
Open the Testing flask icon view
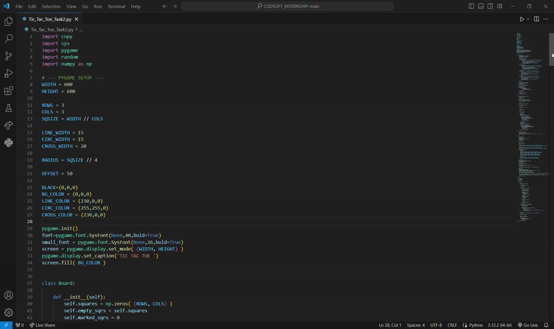pos(8,108)
